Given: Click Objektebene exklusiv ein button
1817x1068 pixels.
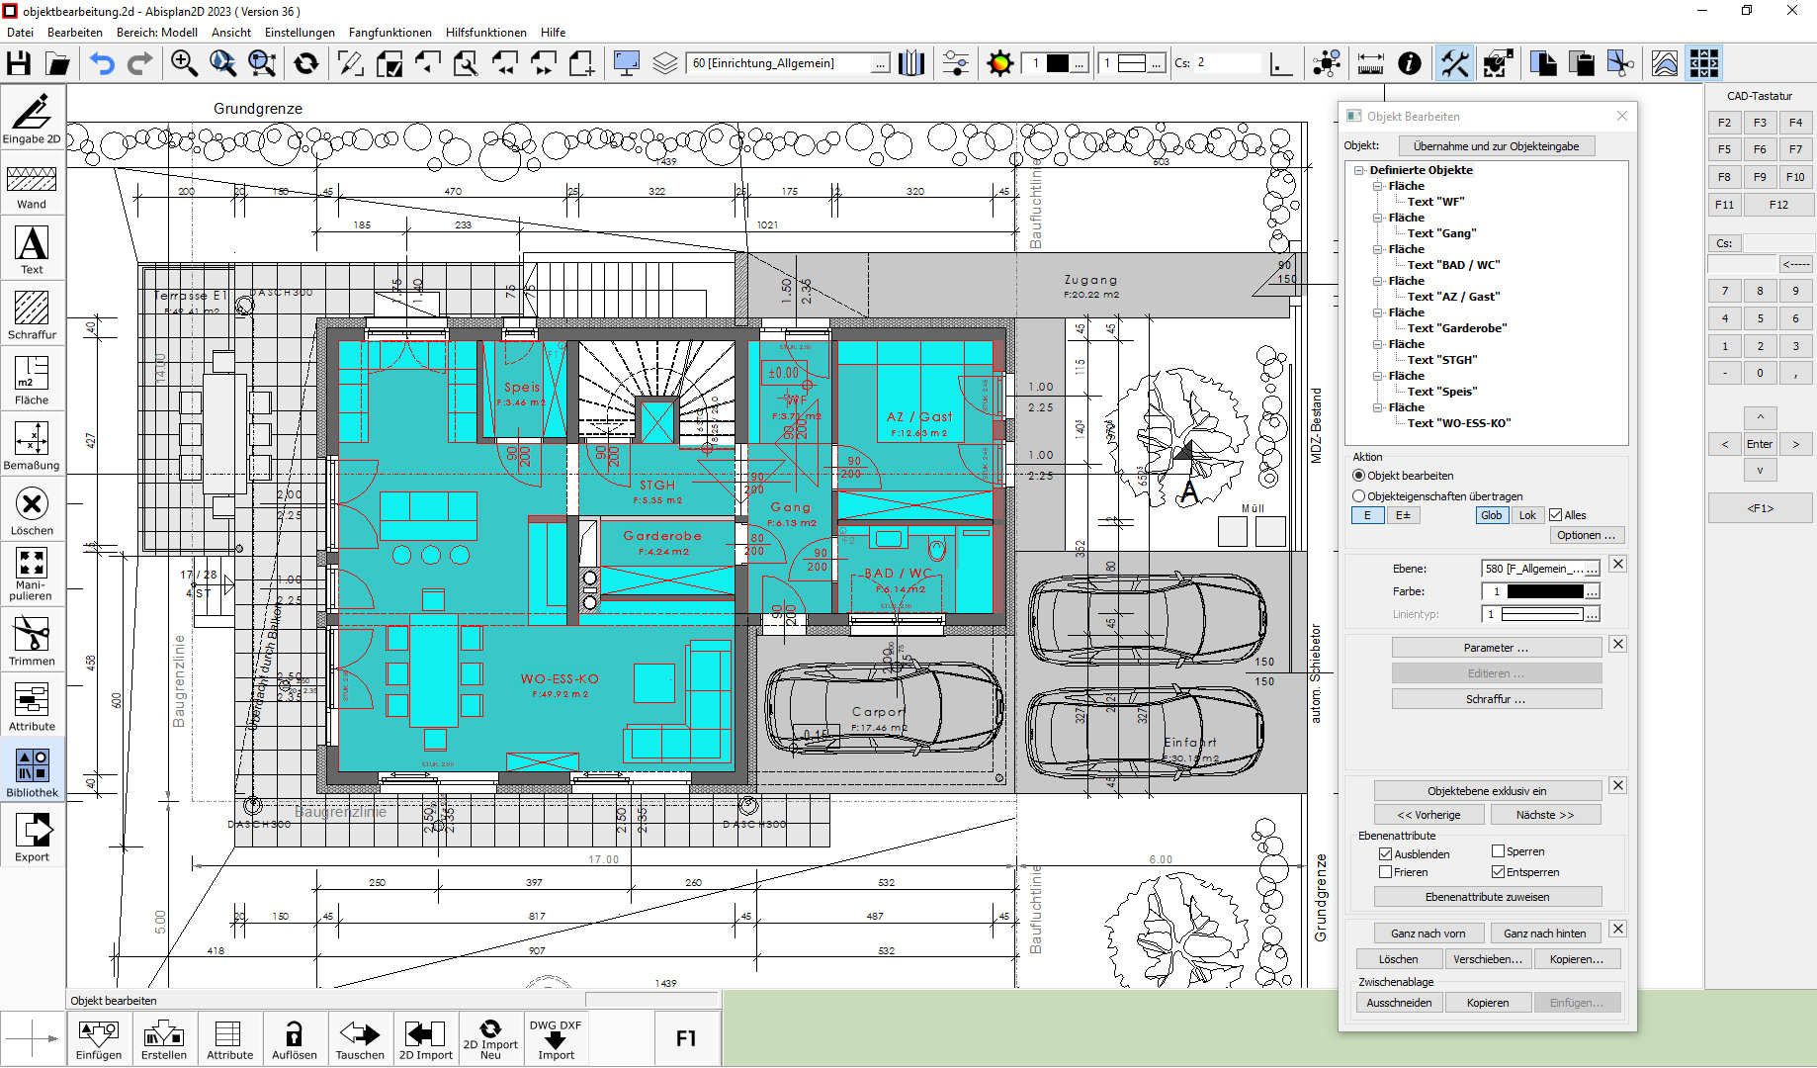Looking at the screenshot, I should tap(1487, 791).
